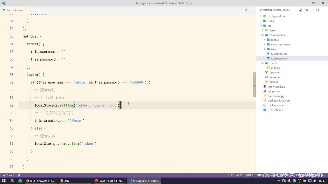Expand the assets folder
The height and width of the screenshot is (184, 328).
pyautogui.click(x=263, y=30)
